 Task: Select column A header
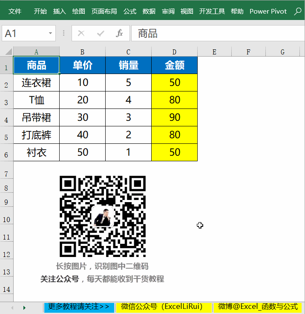36,51
